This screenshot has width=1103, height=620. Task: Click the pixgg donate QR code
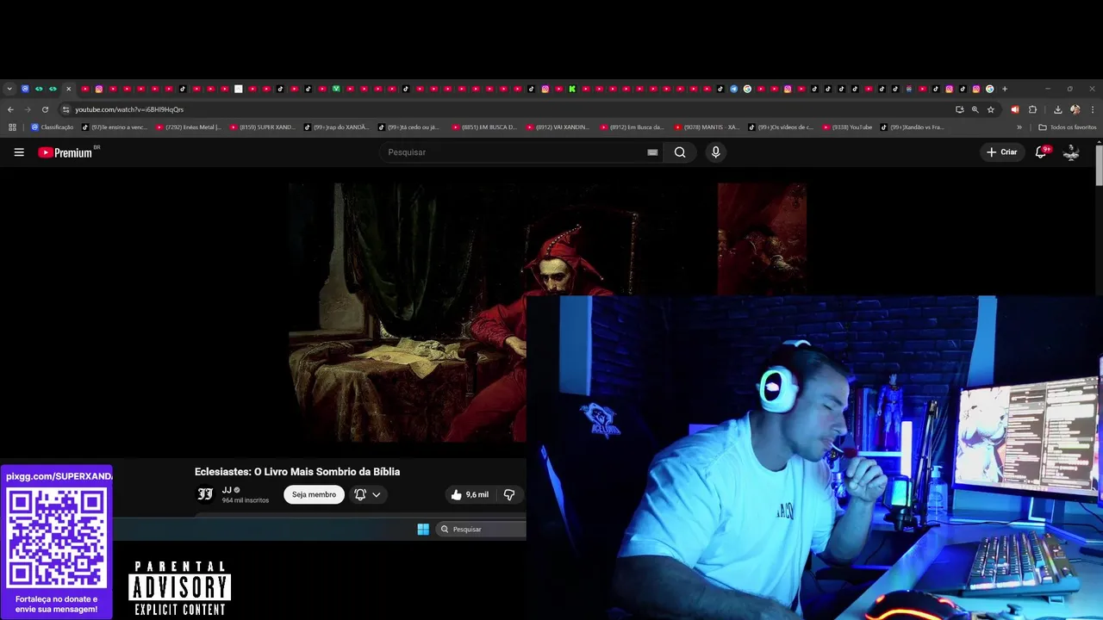(56, 537)
